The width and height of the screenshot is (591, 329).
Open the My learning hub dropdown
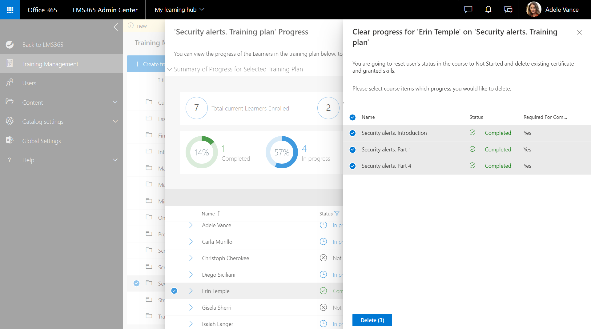click(x=179, y=10)
